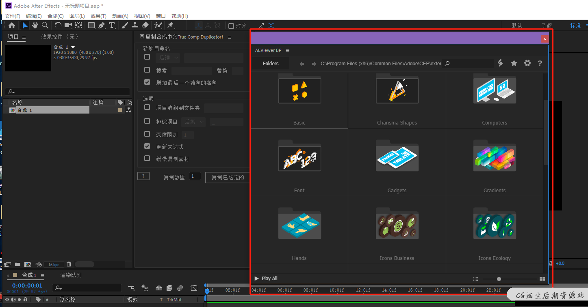Viewport: 588px width, 307px height.
Task: Select the Clone Stamp tool
Action: tap(135, 26)
